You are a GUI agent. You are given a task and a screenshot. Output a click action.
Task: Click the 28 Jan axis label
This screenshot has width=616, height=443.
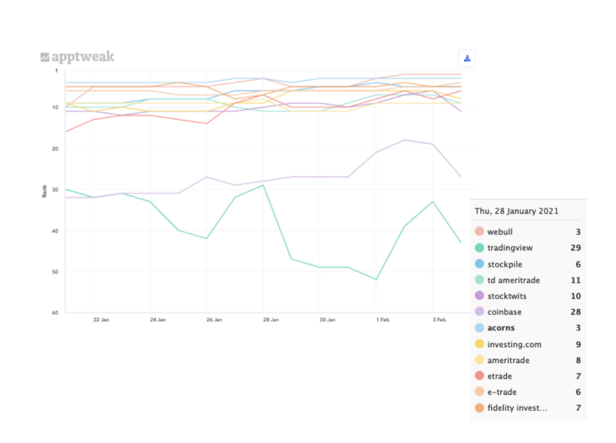pyautogui.click(x=271, y=319)
